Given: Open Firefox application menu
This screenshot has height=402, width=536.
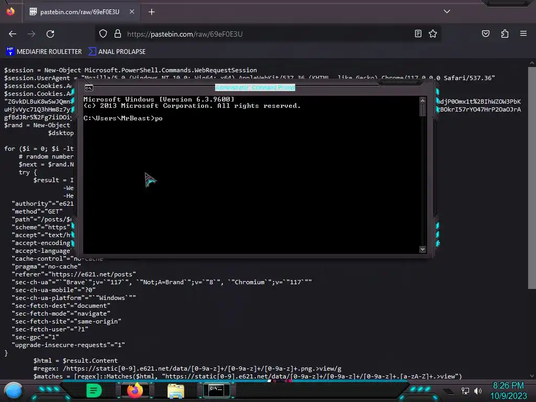Looking at the screenshot, I should tap(523, 33).
